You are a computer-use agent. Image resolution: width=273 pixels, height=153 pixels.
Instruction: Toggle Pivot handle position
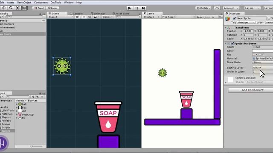[39, 8]
